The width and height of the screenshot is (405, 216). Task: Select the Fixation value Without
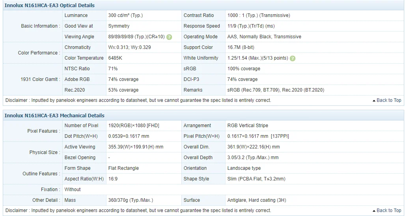click(x=72, y=190)
